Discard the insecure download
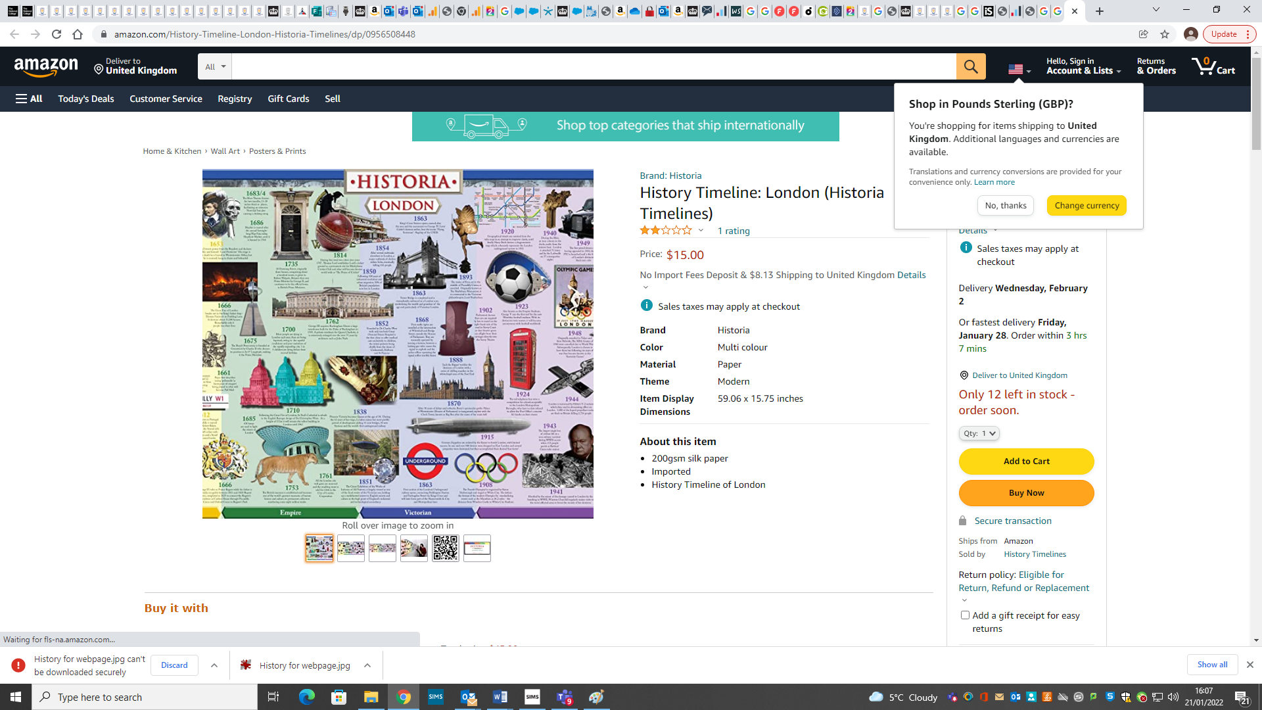The height and width of the screenshot is (710, 1262). click(174, 665)
